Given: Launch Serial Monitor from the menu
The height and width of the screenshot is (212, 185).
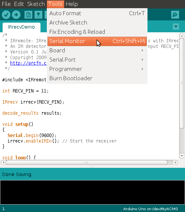Looking at the screenshot, I should (x=97, y=41).
